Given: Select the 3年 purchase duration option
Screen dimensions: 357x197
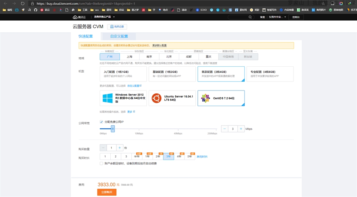Looking at the screenshot, I should click(169, 156).
